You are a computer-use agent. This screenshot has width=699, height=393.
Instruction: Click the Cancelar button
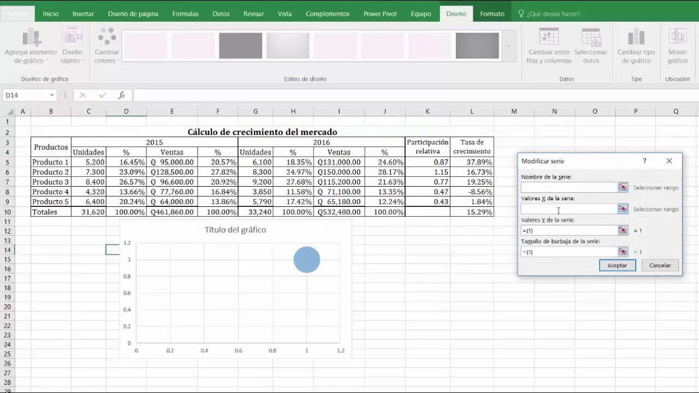tap(660, 265)
